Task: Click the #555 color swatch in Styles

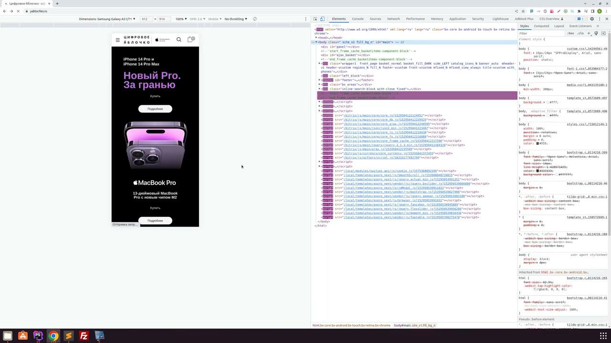Action: (537, 143)
